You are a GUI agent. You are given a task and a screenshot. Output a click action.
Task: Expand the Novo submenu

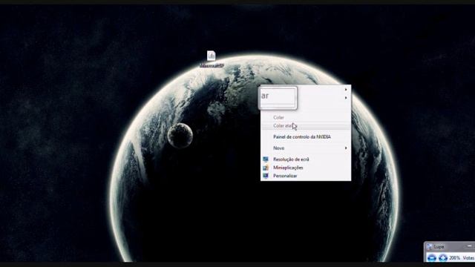(x=306, y=148)
